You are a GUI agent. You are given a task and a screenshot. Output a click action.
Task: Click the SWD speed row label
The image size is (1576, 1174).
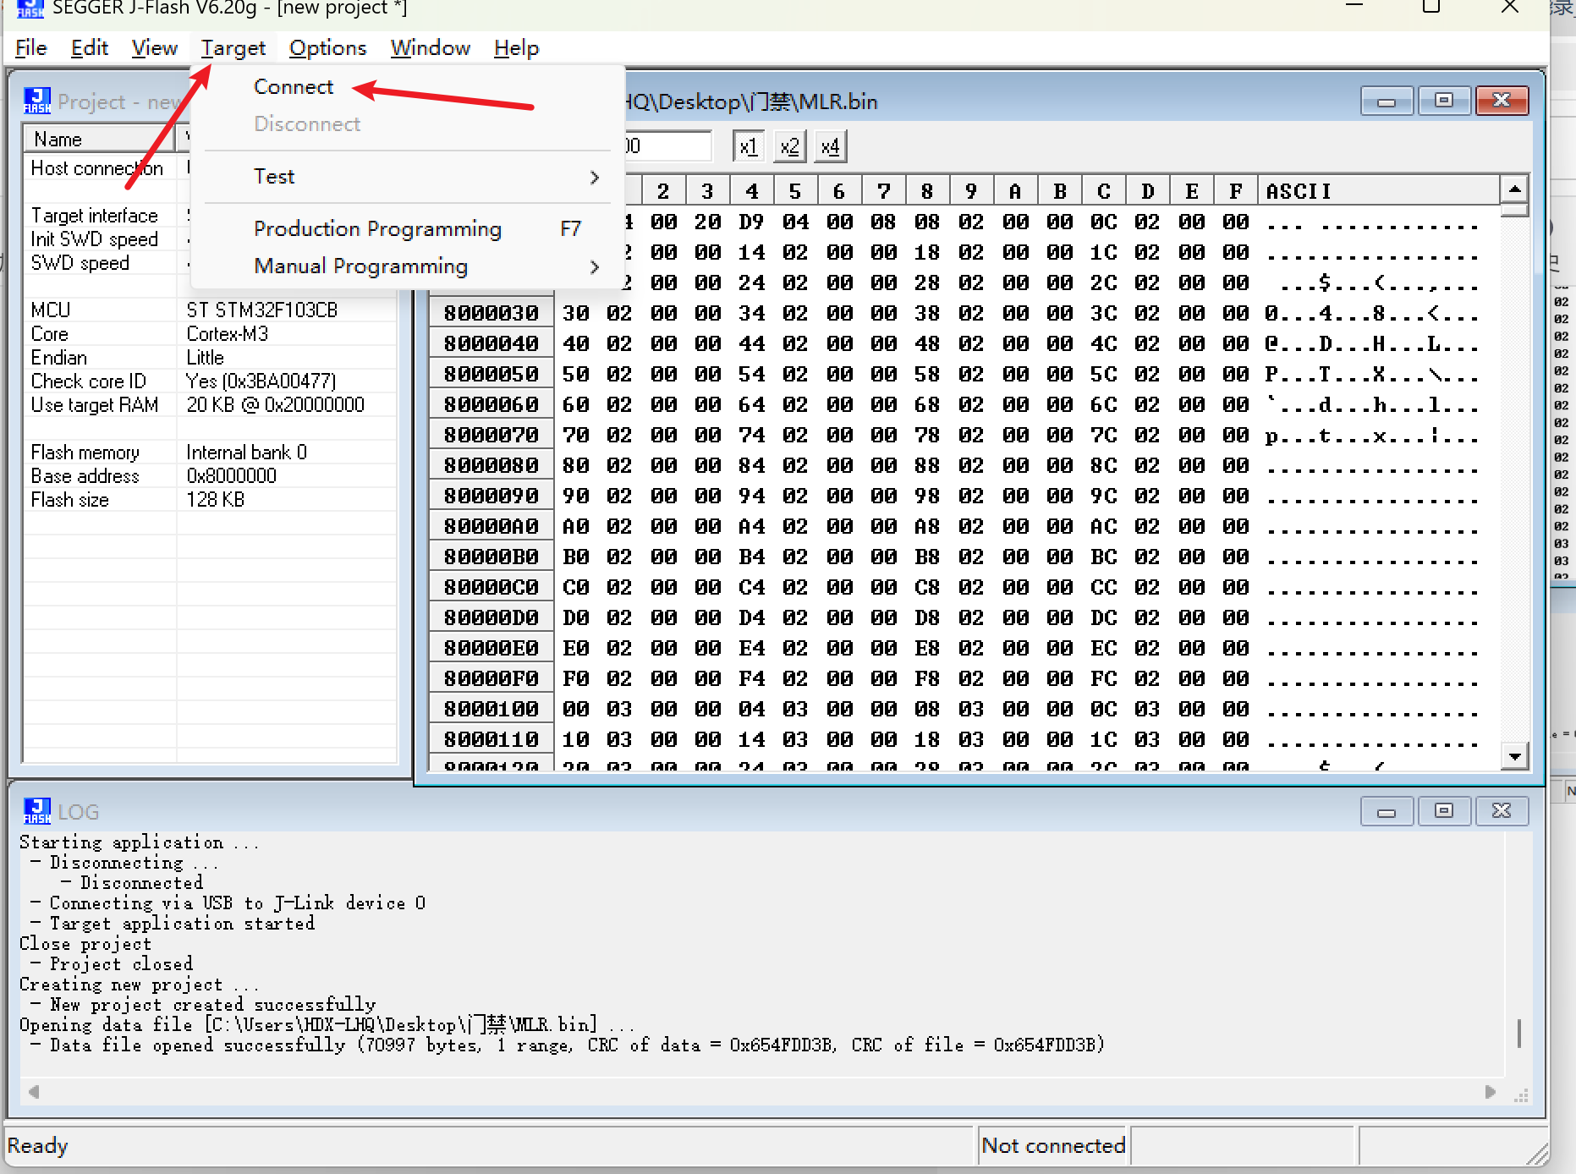[80, 263]
